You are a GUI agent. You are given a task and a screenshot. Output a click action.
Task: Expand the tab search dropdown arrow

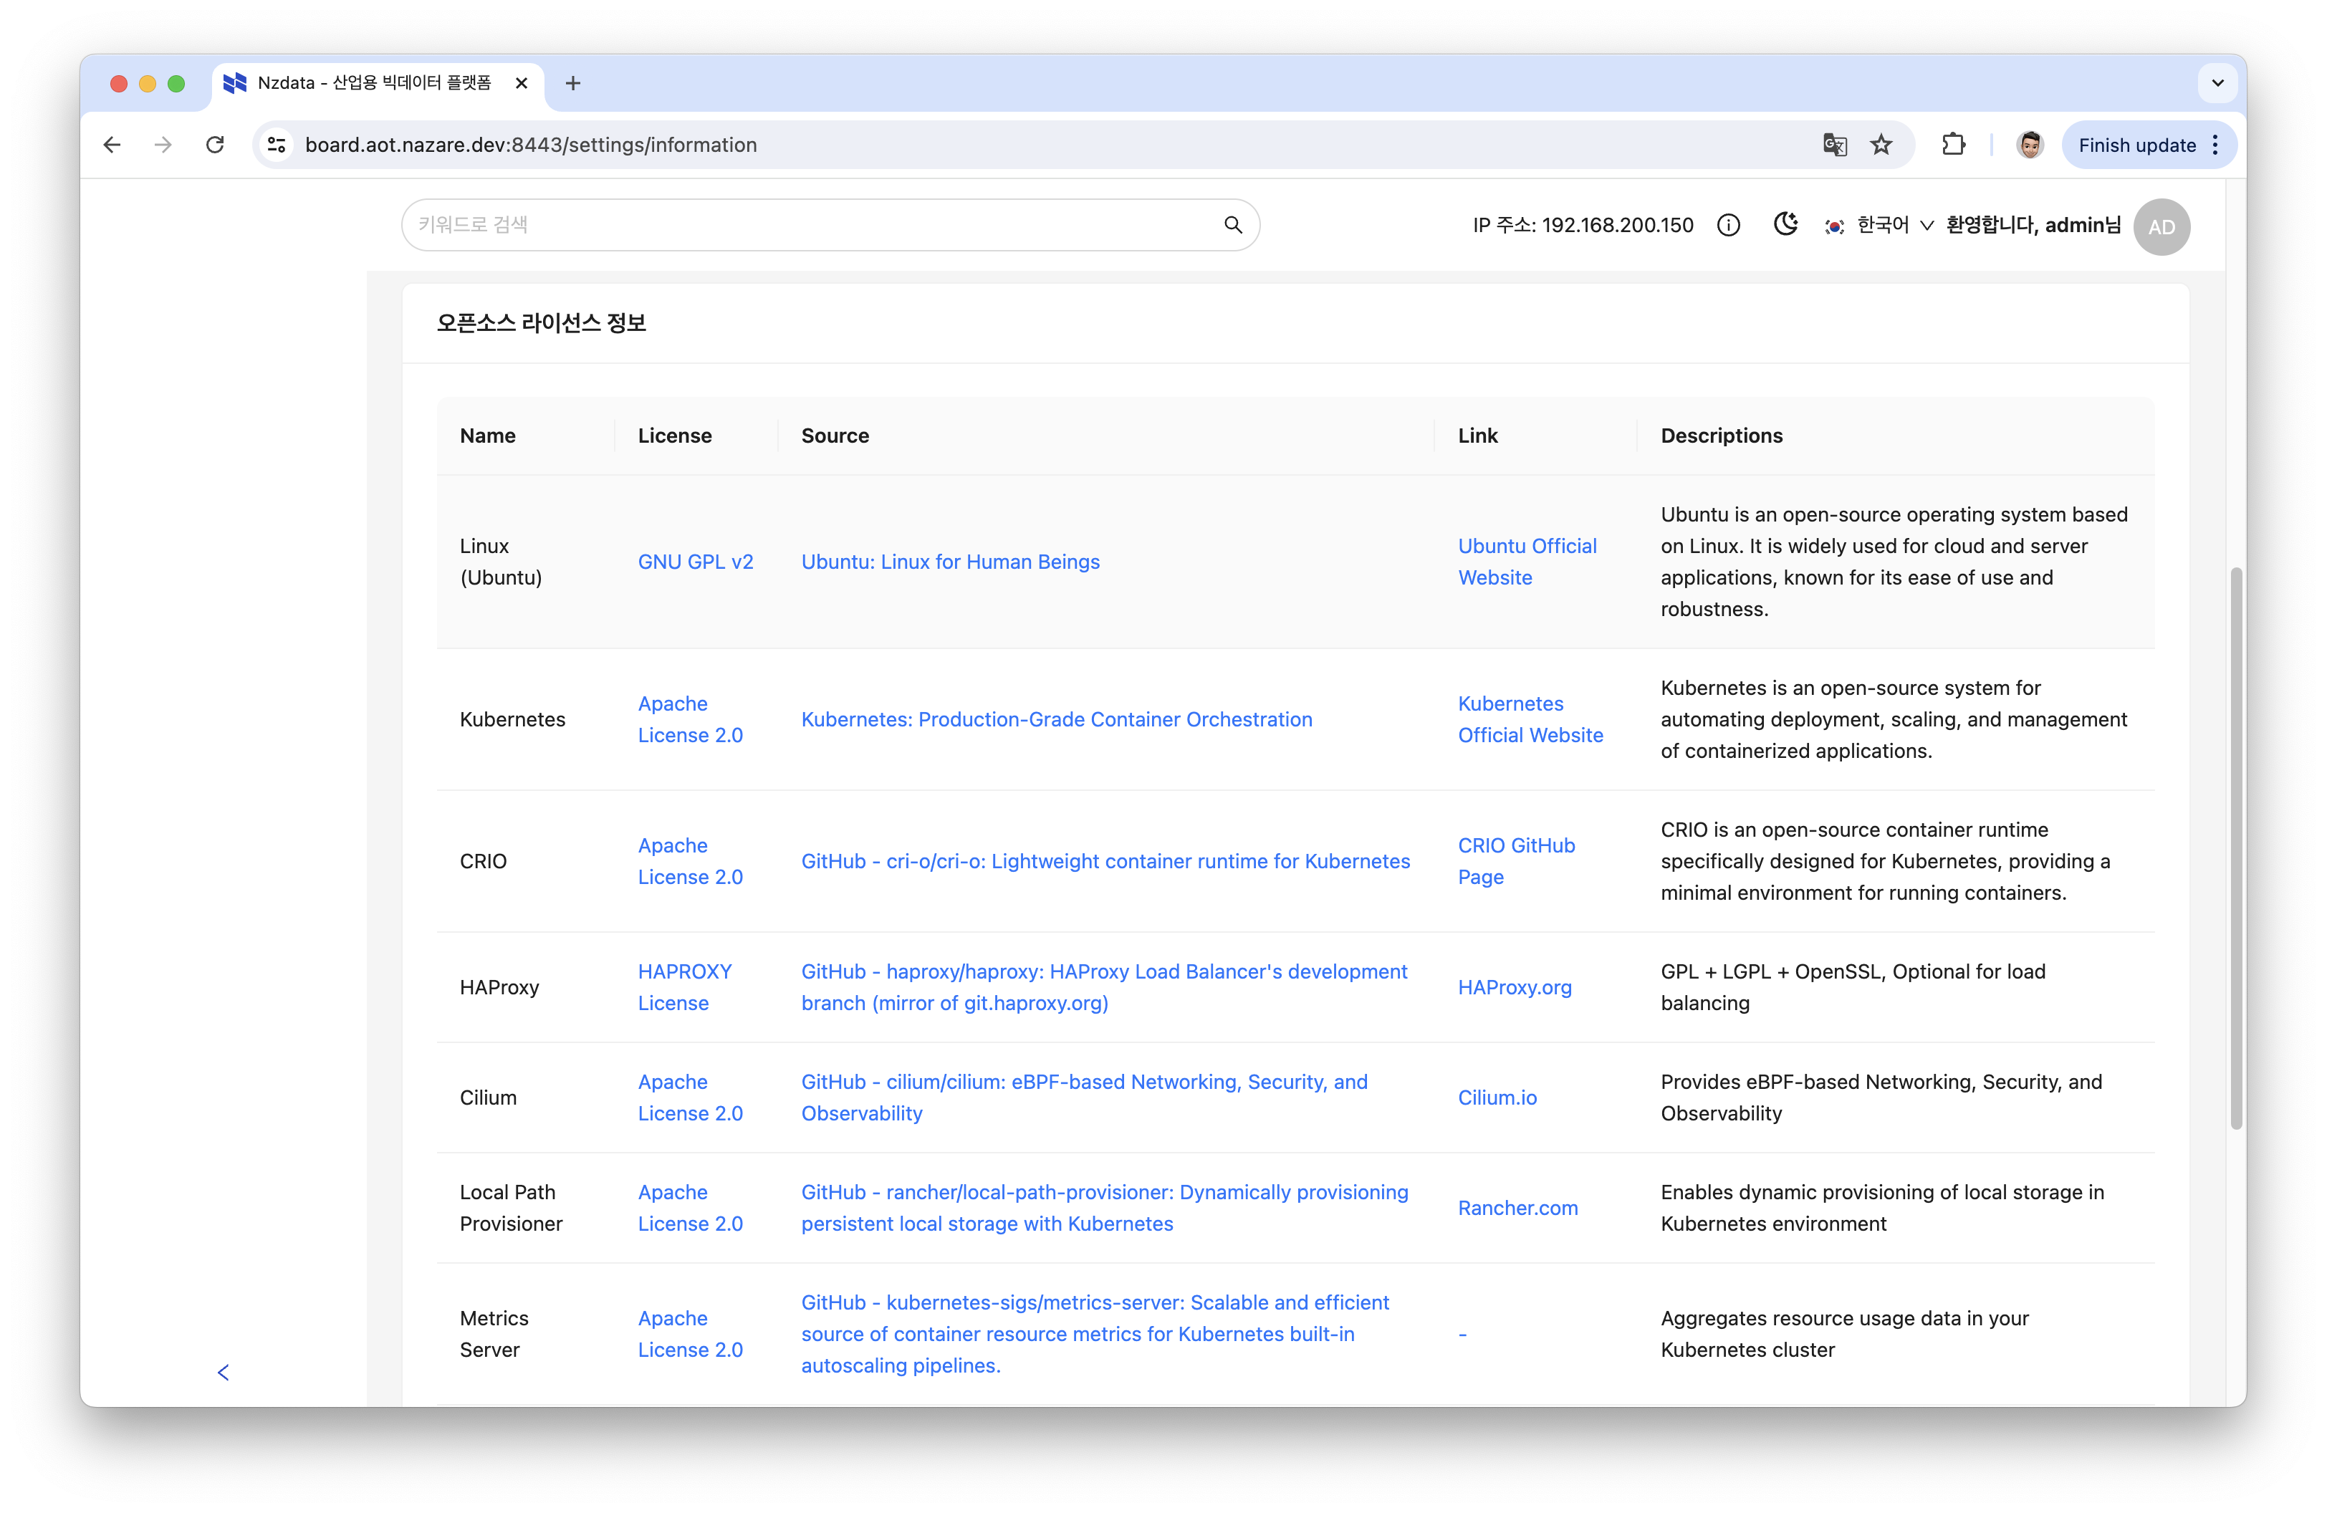tap(2217, 83)
